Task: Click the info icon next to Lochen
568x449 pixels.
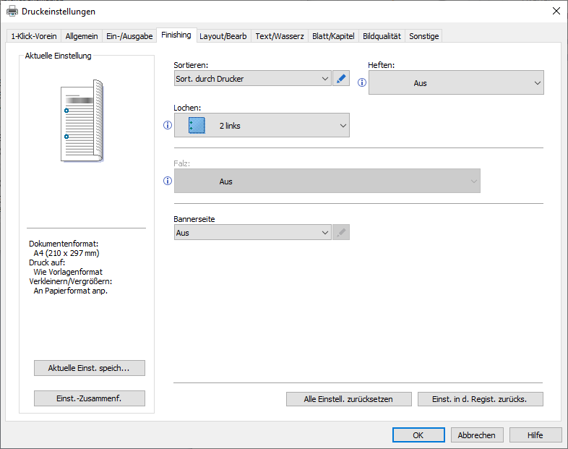Action: coord(168,125)
